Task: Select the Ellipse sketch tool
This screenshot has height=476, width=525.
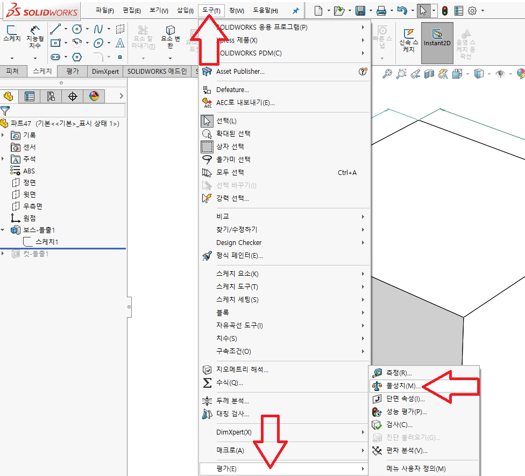Action: click(98, 43)
